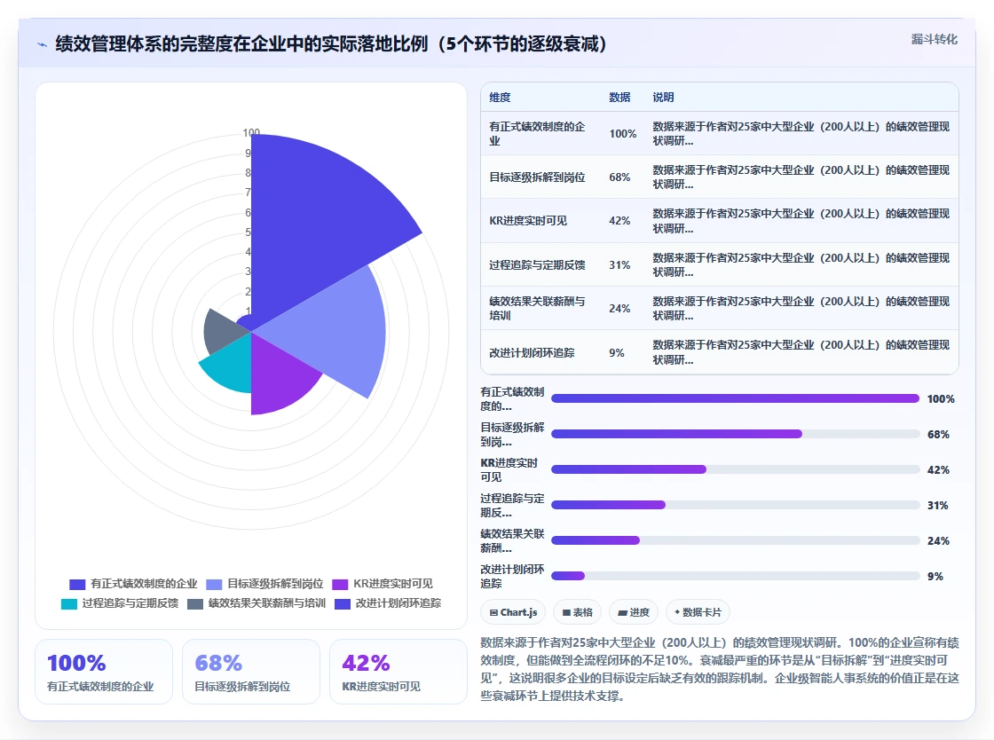Viewport: 994px width, 740px height.
Task: Toggle 改进计划闭环追踪 legend entry
Action: tap(388, 603)
